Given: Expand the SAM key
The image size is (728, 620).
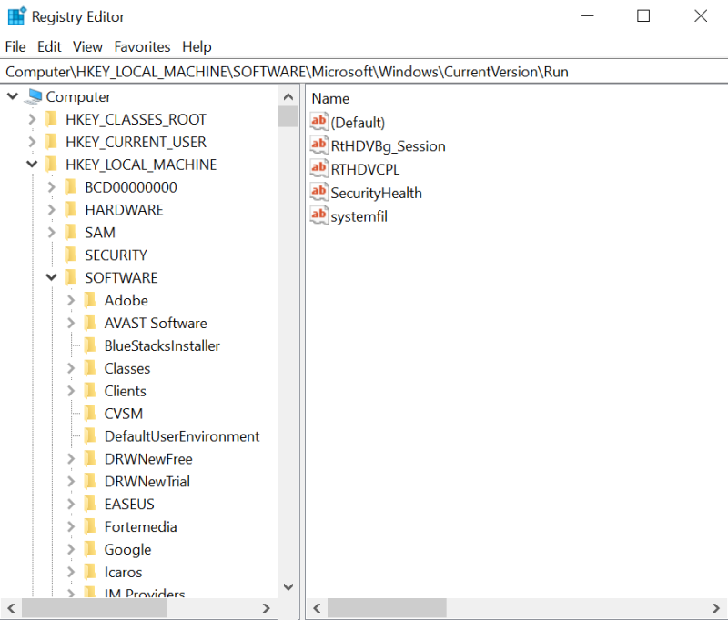Looking at the screenshot, I should (52, 233).
